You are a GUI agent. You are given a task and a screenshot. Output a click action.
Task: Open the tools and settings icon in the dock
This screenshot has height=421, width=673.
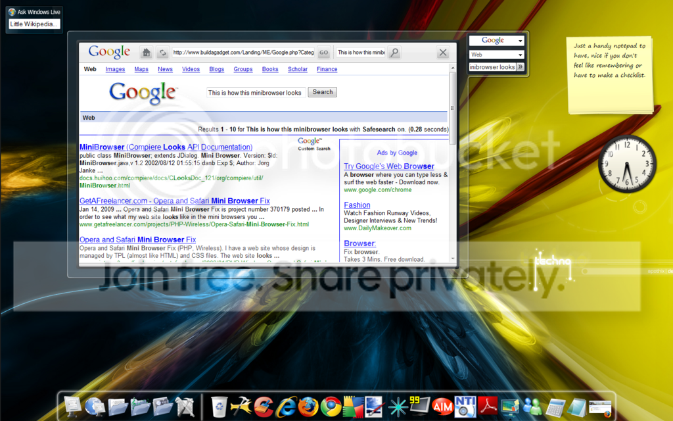[185, 407]
